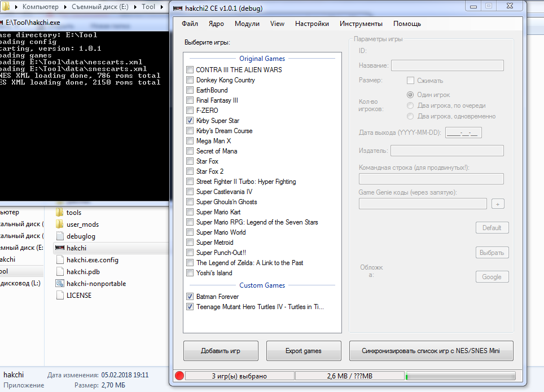Viewport: 544px width, 392px height.
Task: Click the Добавить игр button
Action: click(x=221, y=351)
